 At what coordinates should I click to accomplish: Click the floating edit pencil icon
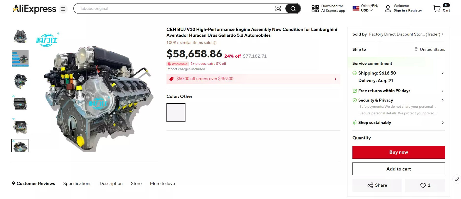pyautogui.click(x=457, y=179)
